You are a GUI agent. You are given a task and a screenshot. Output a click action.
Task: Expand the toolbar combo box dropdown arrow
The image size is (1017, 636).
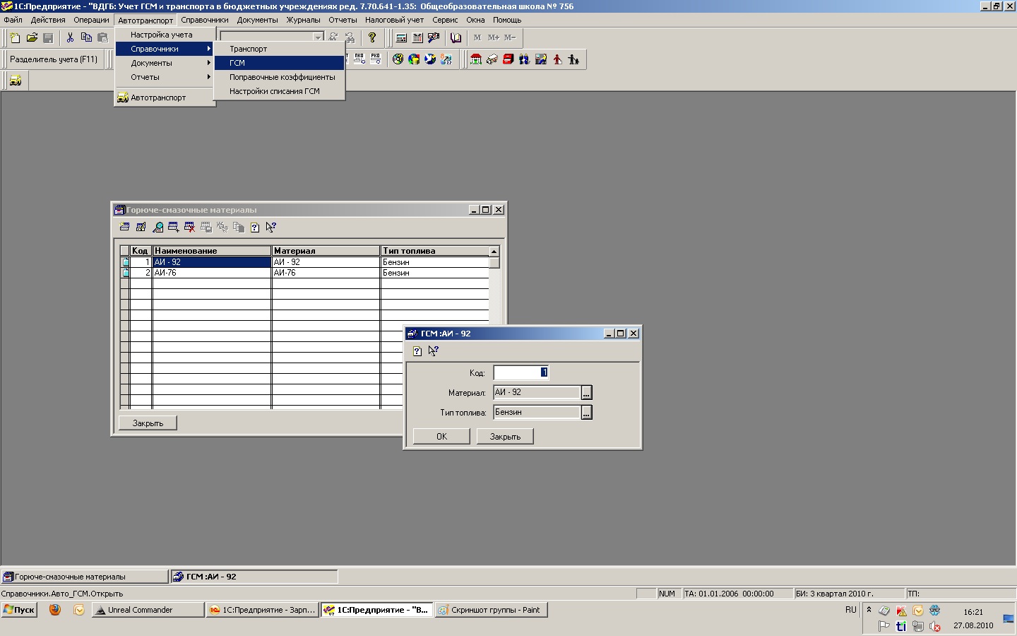click(318, 37)
